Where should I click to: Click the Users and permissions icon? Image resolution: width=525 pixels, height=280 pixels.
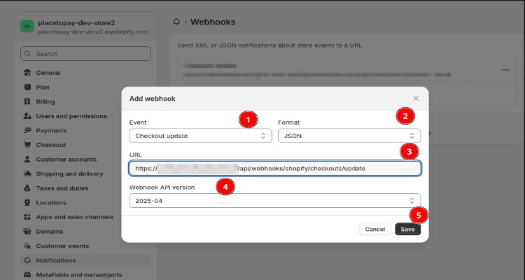point(27,116)
